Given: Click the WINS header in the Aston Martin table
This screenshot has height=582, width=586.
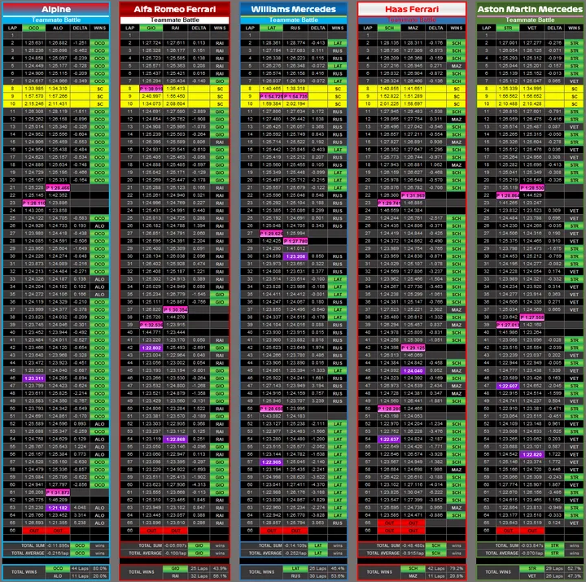Looking at the screenshot, I should point(574,28).
